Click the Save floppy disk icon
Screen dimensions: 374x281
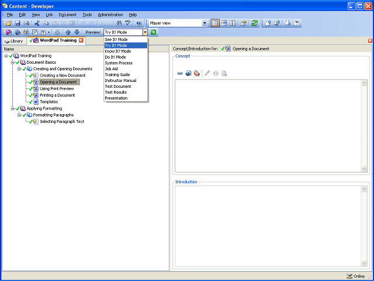tap(18, 23)
